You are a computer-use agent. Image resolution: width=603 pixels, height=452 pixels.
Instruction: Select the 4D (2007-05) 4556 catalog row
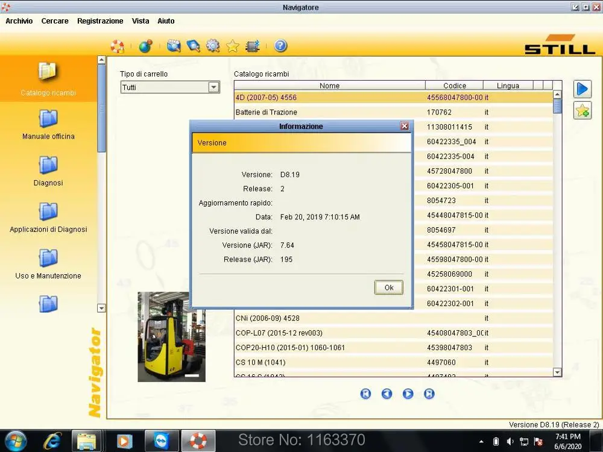click(x=393, y=98)
